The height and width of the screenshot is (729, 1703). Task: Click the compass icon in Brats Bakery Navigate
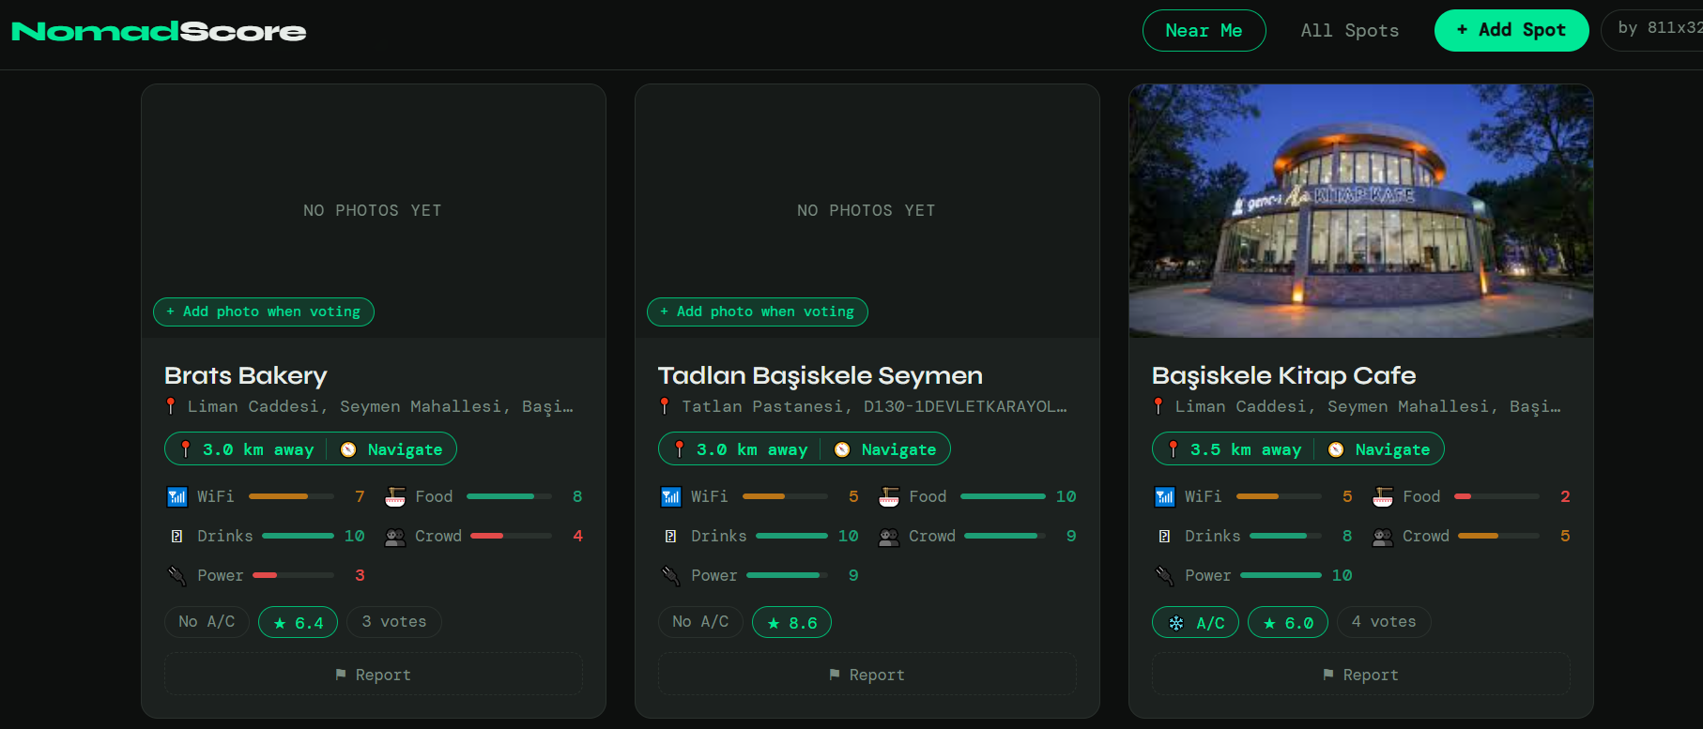pyautogui.click(x=348, y=449)
